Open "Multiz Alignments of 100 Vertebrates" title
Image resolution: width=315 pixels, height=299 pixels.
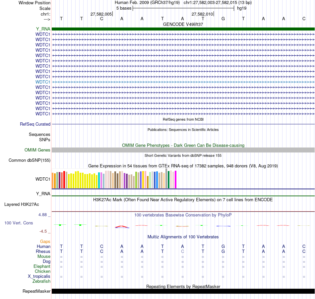(183, 237)
